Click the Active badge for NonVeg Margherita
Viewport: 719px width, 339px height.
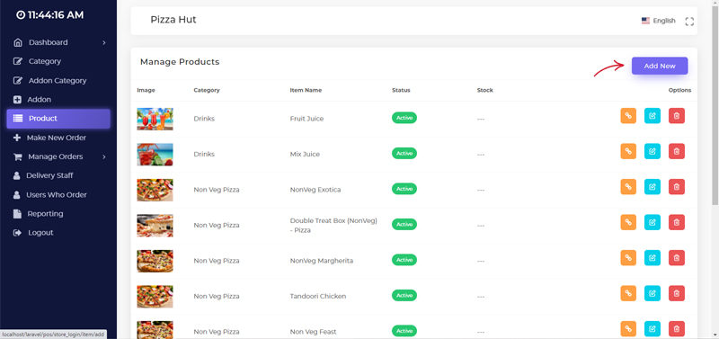tap(404, 260)
